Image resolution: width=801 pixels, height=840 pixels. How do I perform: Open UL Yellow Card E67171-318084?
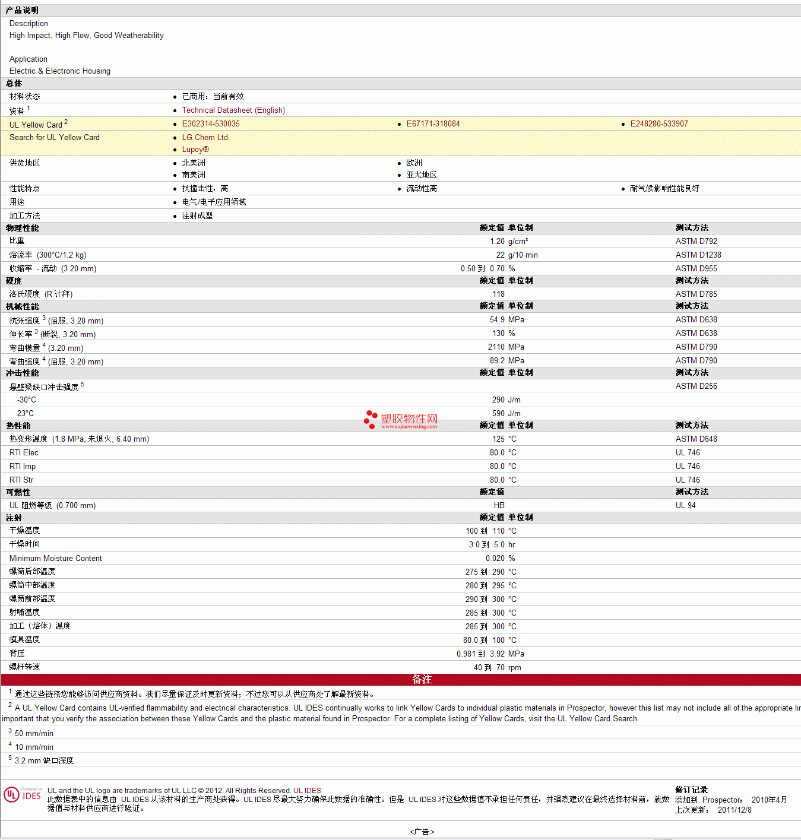point(433,124)
